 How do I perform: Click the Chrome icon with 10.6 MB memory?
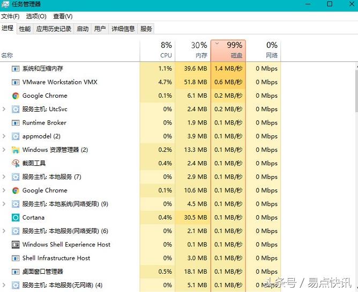coord(16,191)
